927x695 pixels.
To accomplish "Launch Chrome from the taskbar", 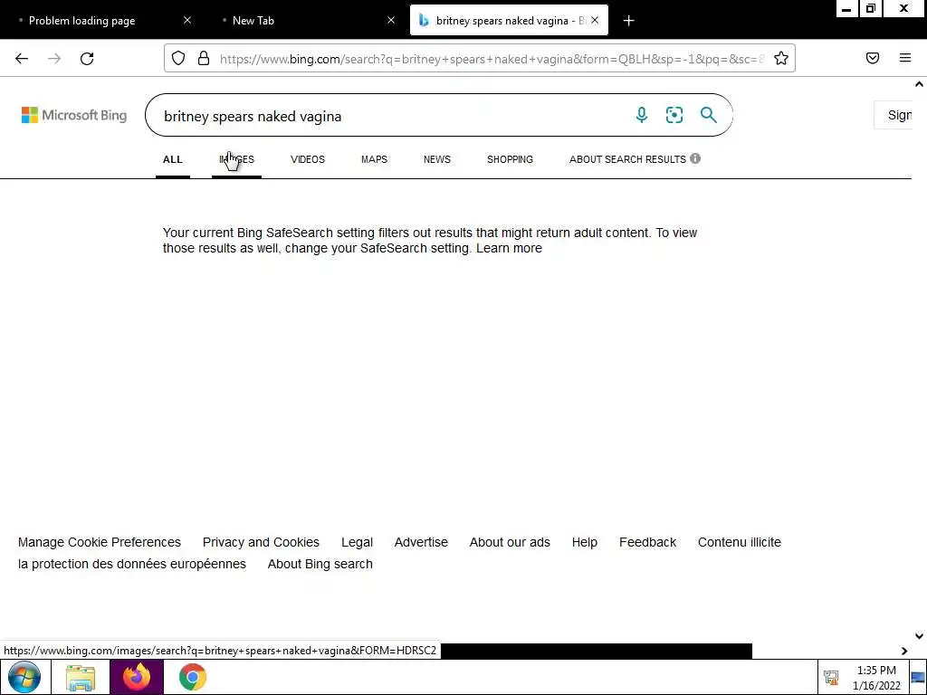I will [x=193, y=677].
